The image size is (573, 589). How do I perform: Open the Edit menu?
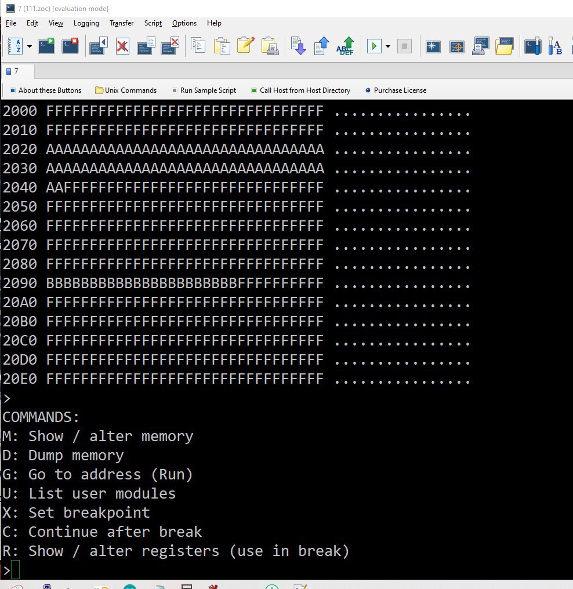pos(32,23)
